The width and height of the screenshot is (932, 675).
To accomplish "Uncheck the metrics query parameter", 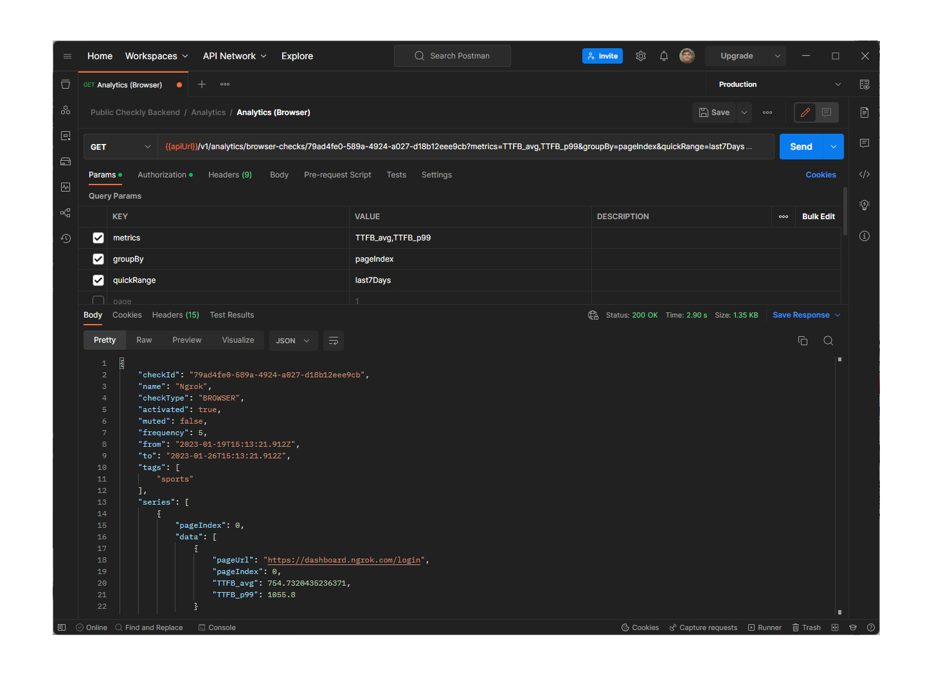I will [x=98, y=237].
